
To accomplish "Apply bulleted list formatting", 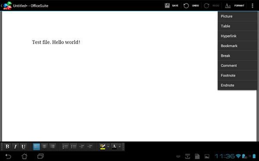I will [73, 146].
